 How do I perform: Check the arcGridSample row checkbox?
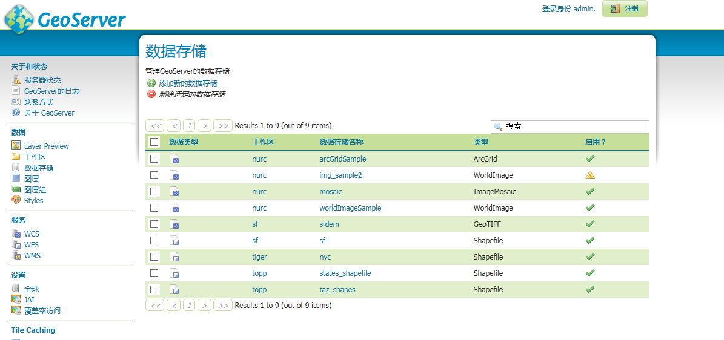click(154, 159)
